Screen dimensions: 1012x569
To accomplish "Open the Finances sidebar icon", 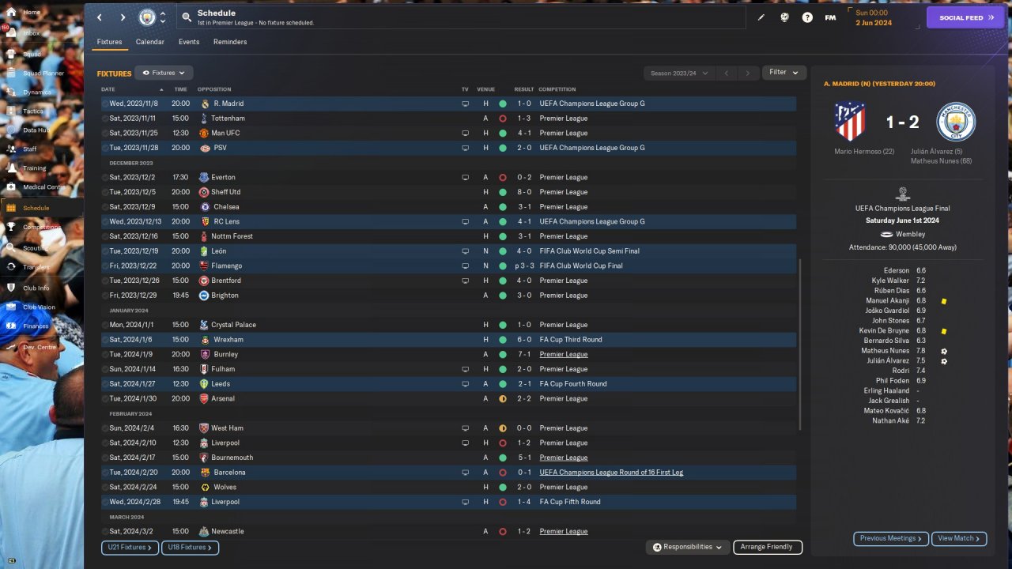I will [12, 326].
